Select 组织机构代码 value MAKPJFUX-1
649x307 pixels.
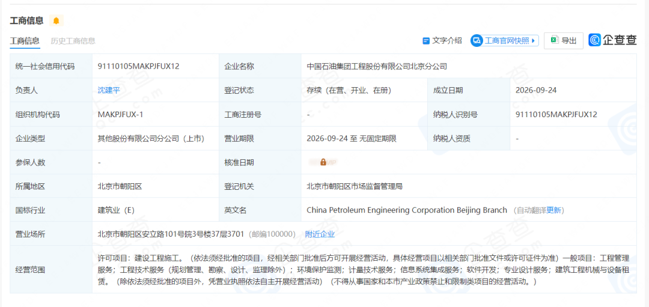[x=120, y=115]
